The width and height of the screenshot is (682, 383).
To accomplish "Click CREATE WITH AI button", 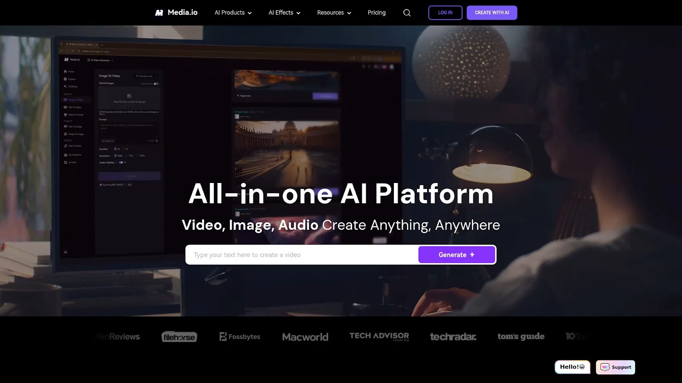I will click(x=492, y=13).
